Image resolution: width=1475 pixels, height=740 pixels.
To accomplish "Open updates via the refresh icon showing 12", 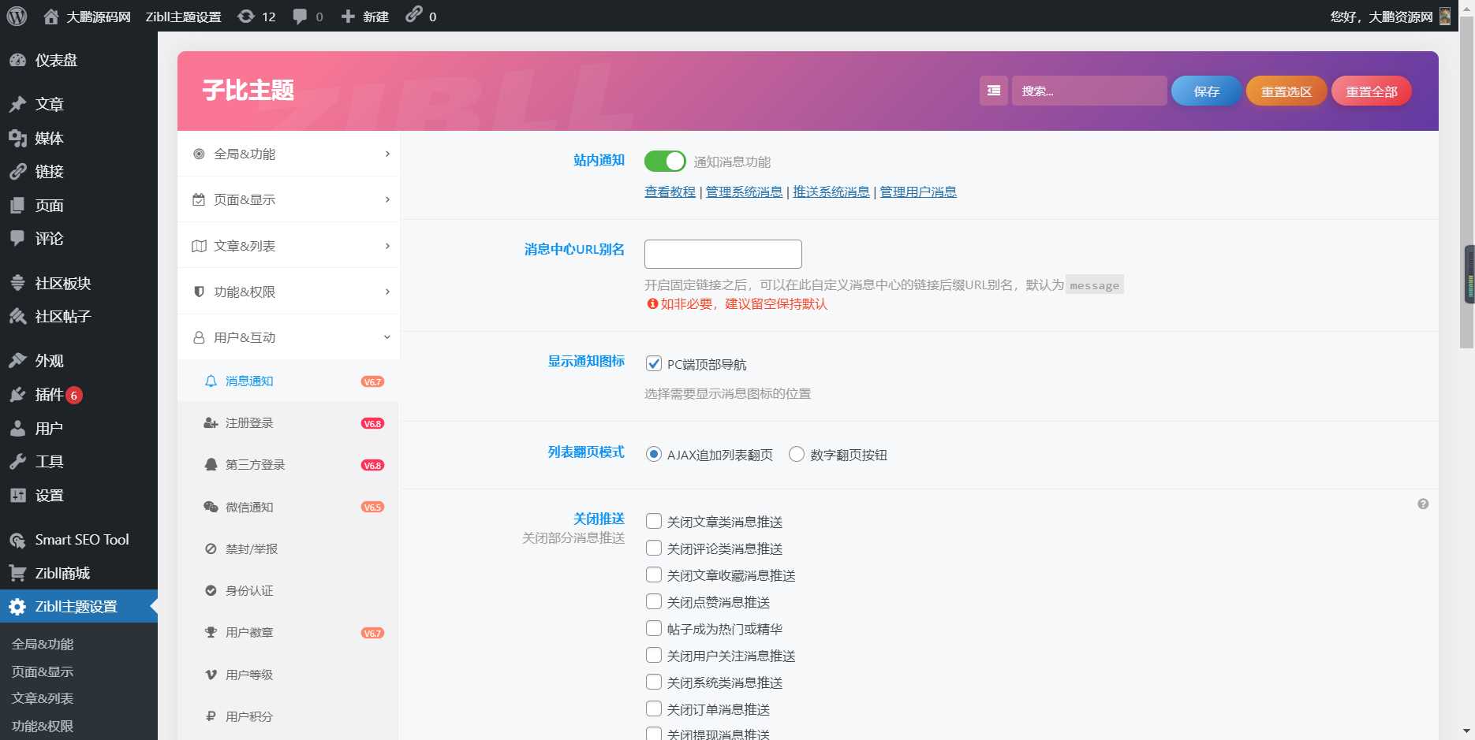I will [x=254, y=16].
